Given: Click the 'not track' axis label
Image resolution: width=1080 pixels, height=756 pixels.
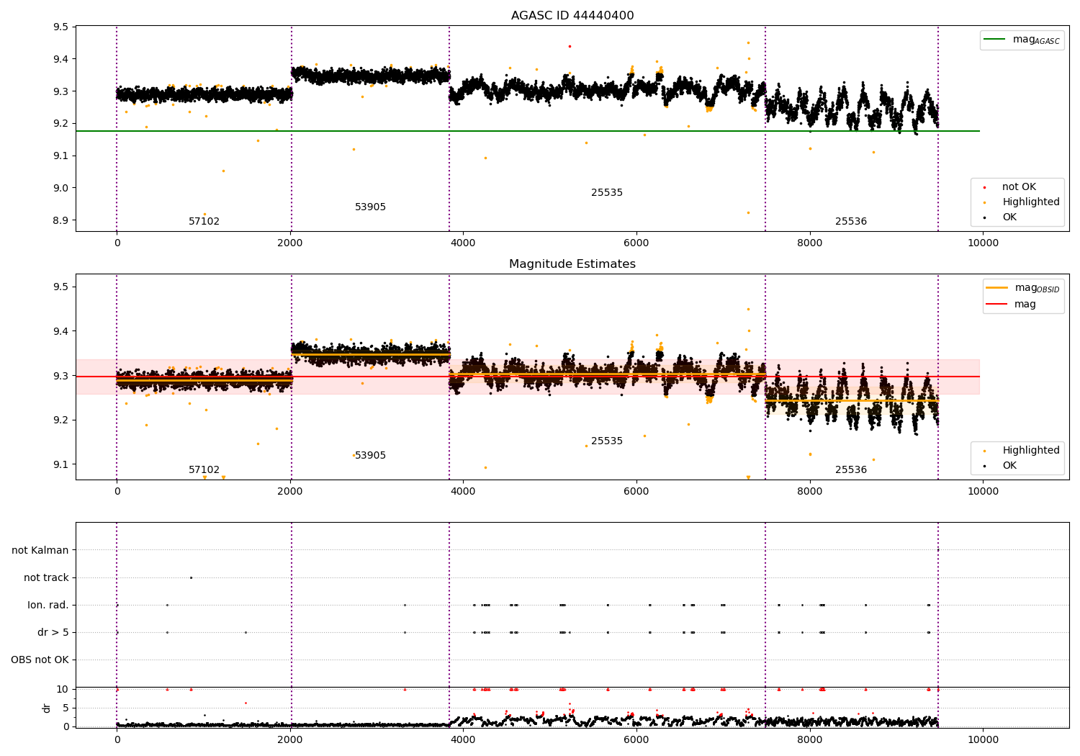Looking at the screenshot, I should 46,578.
